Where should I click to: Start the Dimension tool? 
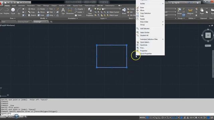point(70,11)
